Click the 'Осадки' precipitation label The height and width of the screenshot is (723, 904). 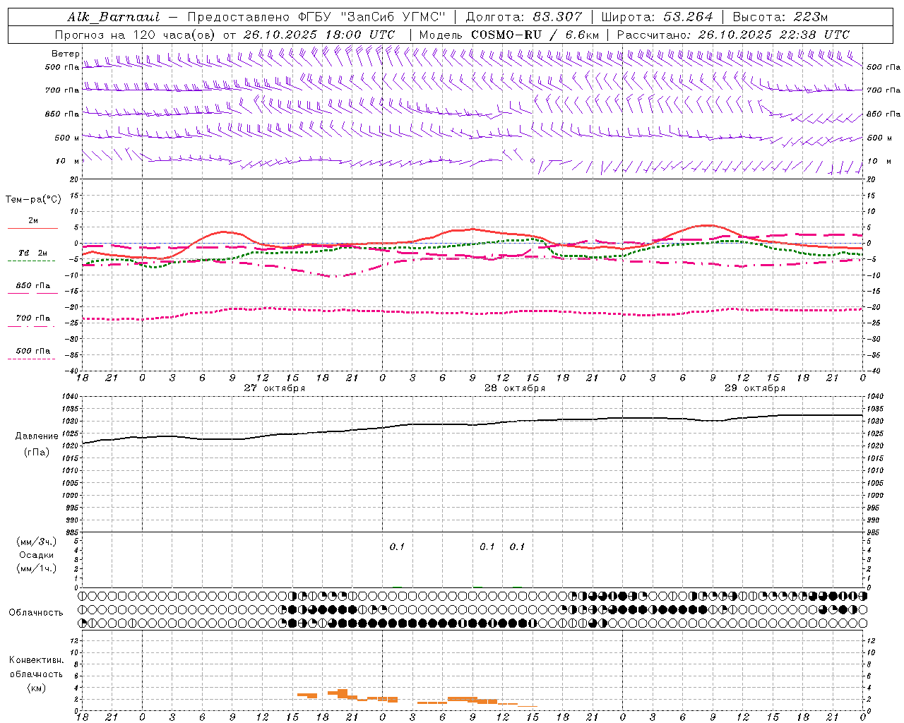pos(37,555)
